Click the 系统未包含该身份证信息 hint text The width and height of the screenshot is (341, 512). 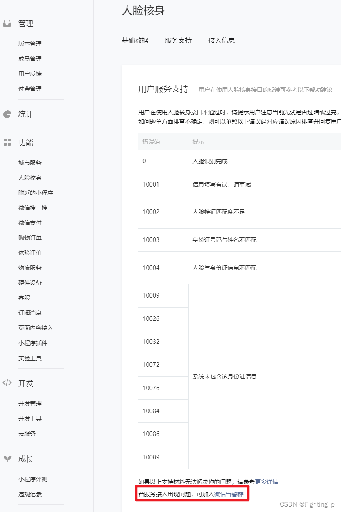(224, 376)
